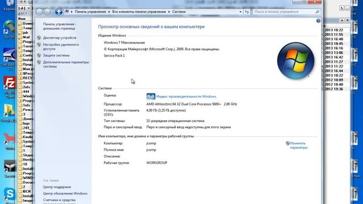Click 'Имя' column header in file manager

(x=22, y=19)
